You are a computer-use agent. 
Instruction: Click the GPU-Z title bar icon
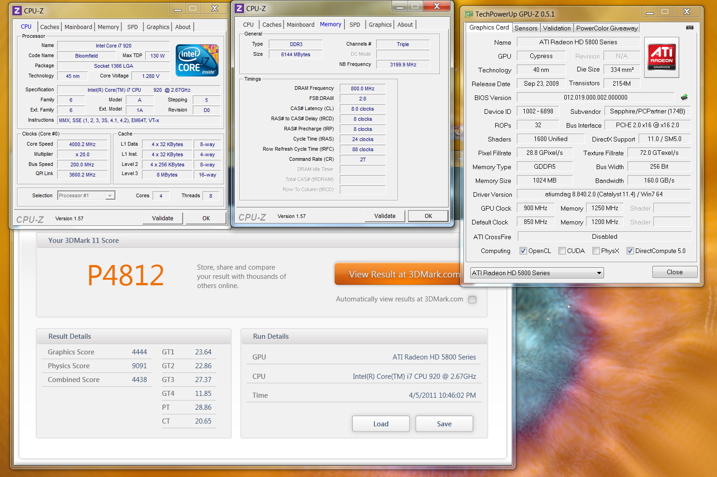click(x=469, y=14)
